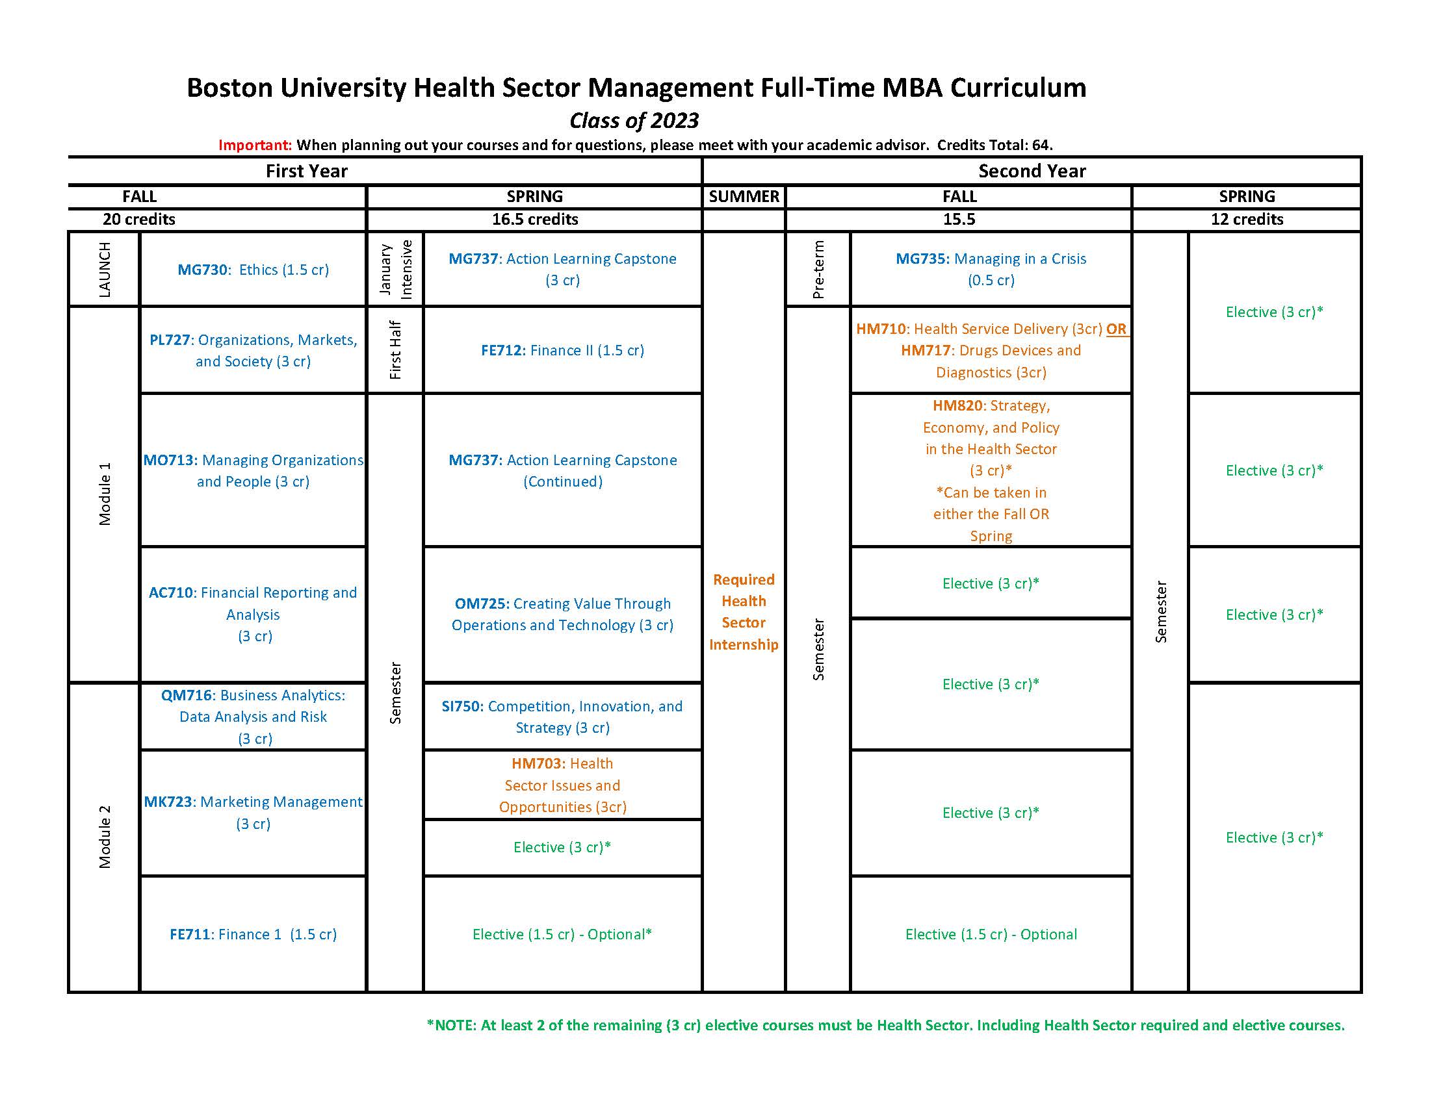Click first-year Elective (1.5 cr) - Optional* cell
The image size is (1430, 1105).
coord(562,934)
